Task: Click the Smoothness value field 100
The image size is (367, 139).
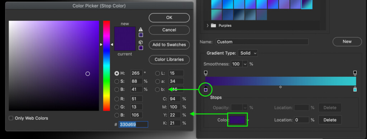Action: coord(237,64)
